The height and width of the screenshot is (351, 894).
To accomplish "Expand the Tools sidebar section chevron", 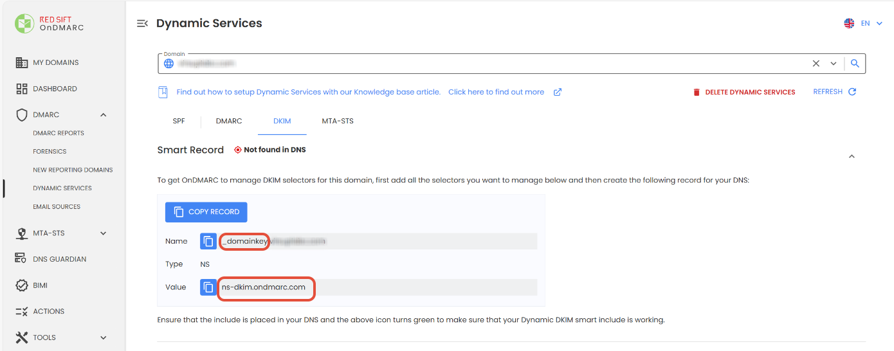I will coord(103,337).
